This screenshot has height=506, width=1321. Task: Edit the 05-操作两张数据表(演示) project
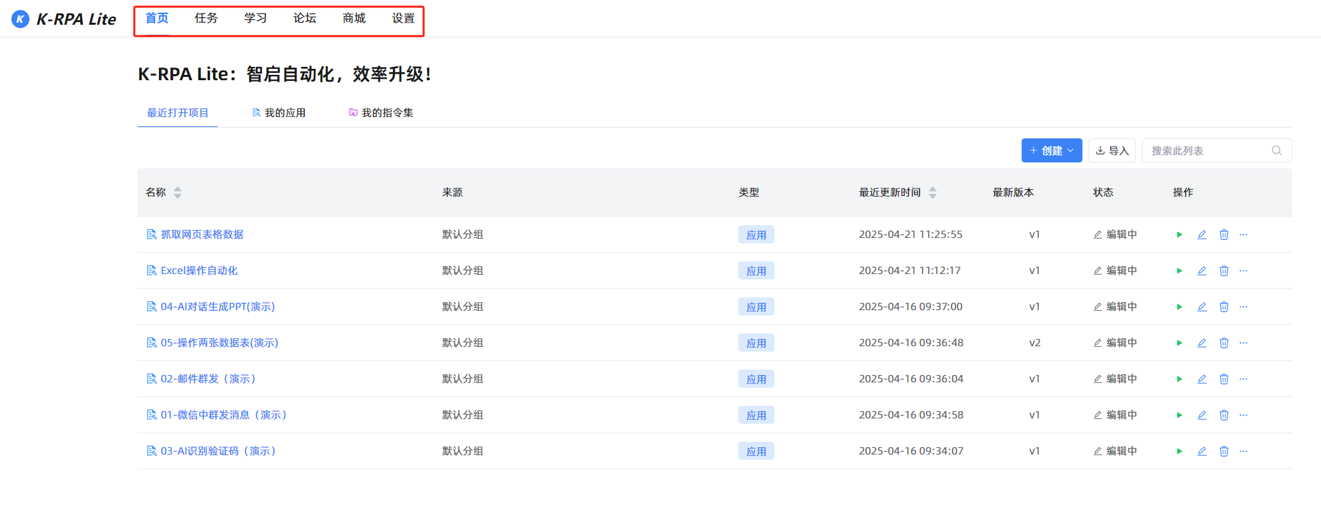coord(1201,343)
